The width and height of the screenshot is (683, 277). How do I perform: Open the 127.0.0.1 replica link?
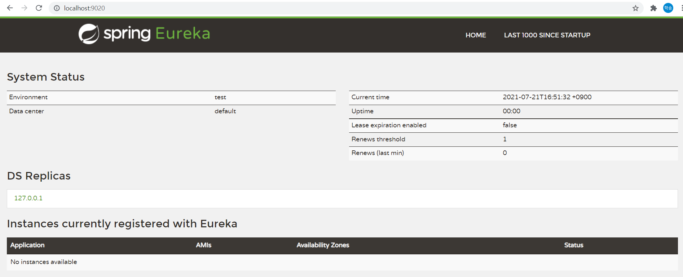pyautogui.click(x=28, y=198)
